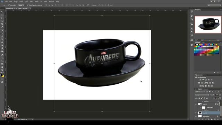The width and height of the screenshot is (222, 125).
Task: Hide the selected Layer 1 eye icon
Action: [196, 113]
